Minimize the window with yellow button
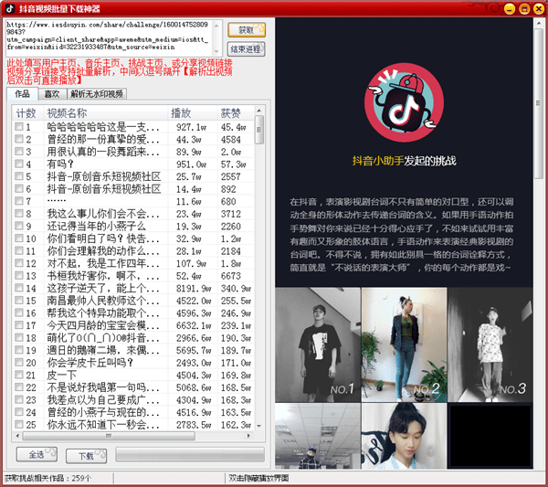548x487 pixels. [510, 9]
